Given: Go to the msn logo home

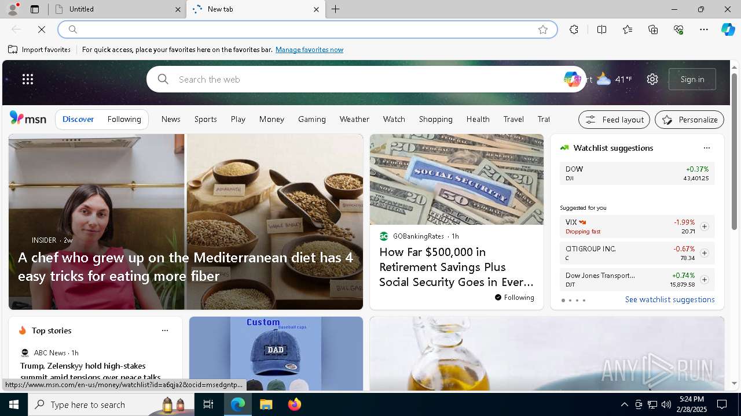Looking at the screenshot, I should click(x=28, y=118).
